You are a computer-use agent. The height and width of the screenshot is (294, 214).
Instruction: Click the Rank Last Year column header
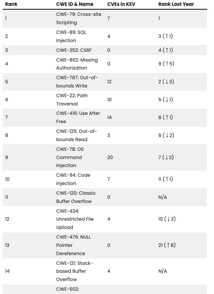(176, 4)
